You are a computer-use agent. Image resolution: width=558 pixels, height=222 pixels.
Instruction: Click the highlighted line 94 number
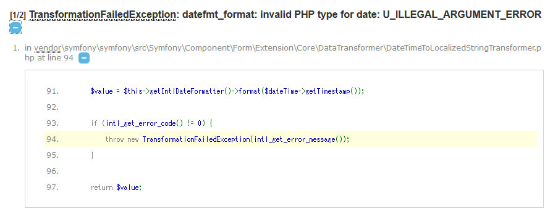(53, 139)
